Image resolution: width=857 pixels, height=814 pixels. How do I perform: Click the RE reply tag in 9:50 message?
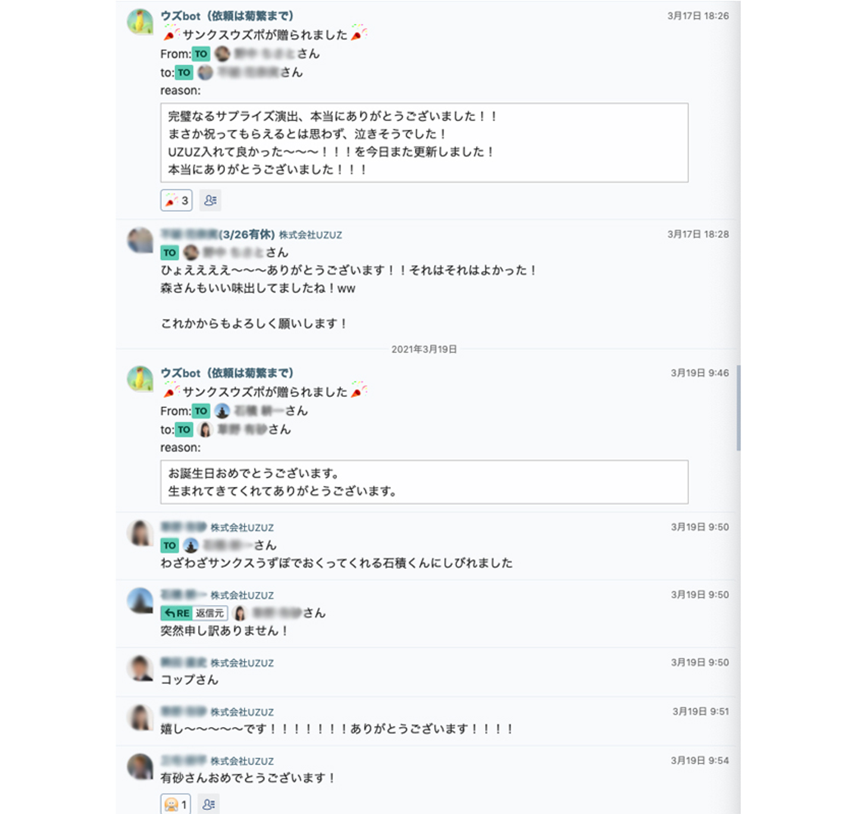coord(176,613)
